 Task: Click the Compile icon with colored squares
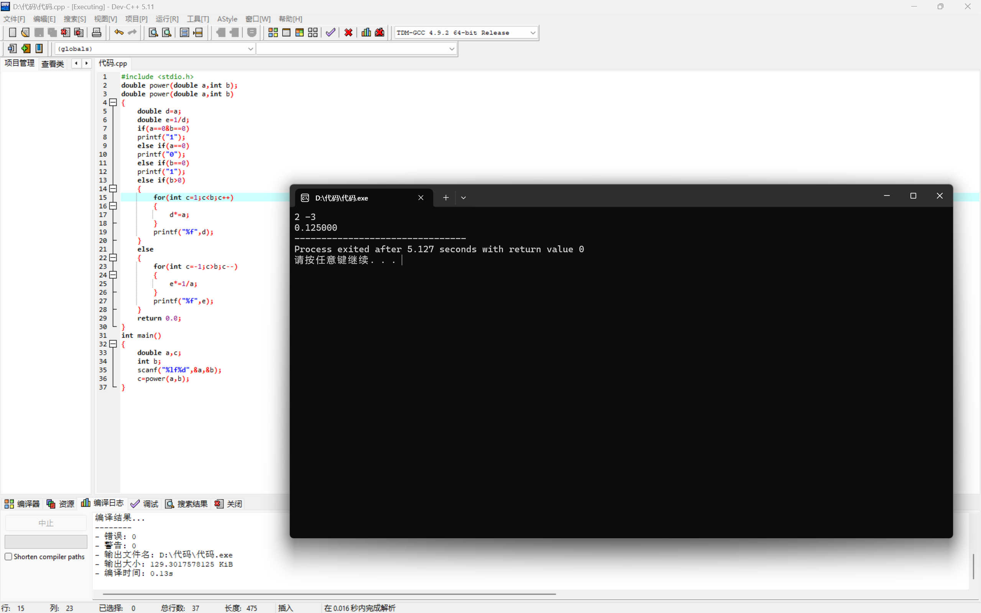pyautogui.click(x=273, y=33)
